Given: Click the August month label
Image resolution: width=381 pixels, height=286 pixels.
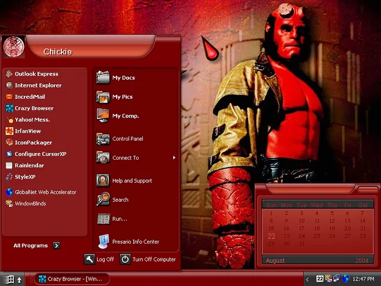Looking at the screenshot, I should [275, 260].
